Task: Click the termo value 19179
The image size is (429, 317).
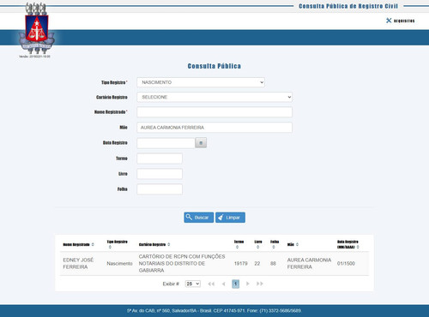Action: pos(241,263)
